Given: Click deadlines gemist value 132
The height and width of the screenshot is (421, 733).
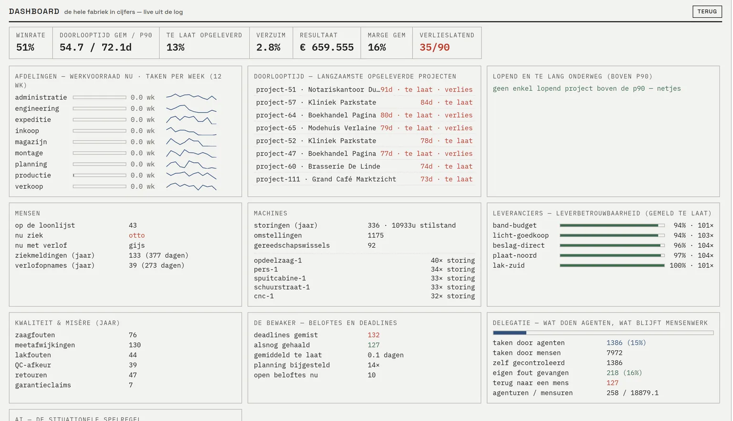Looking at the screenshot, I should 374,335.
